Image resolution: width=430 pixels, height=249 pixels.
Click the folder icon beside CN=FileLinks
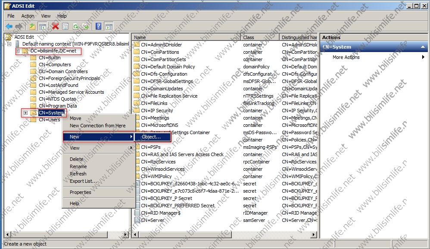click(x=137, y=103)
